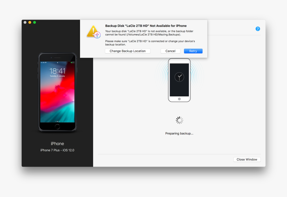Screen dimensions: 287x197
Task: Click the Retry button
Action: (193, 51)
